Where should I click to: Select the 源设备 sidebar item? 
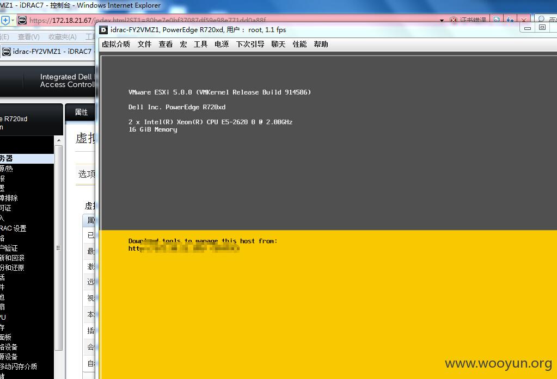click(9, 357)
